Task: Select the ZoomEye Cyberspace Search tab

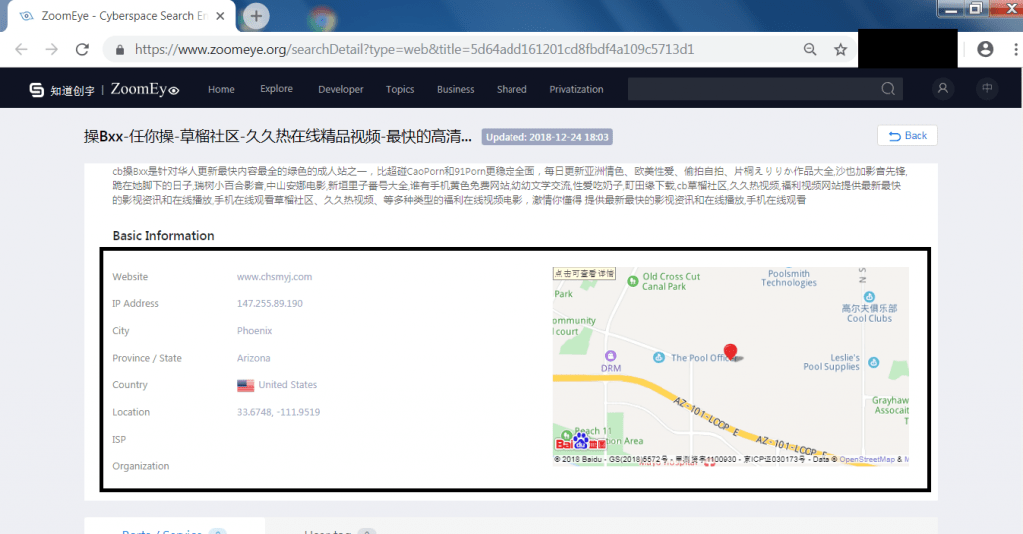Action: (121, 16)
